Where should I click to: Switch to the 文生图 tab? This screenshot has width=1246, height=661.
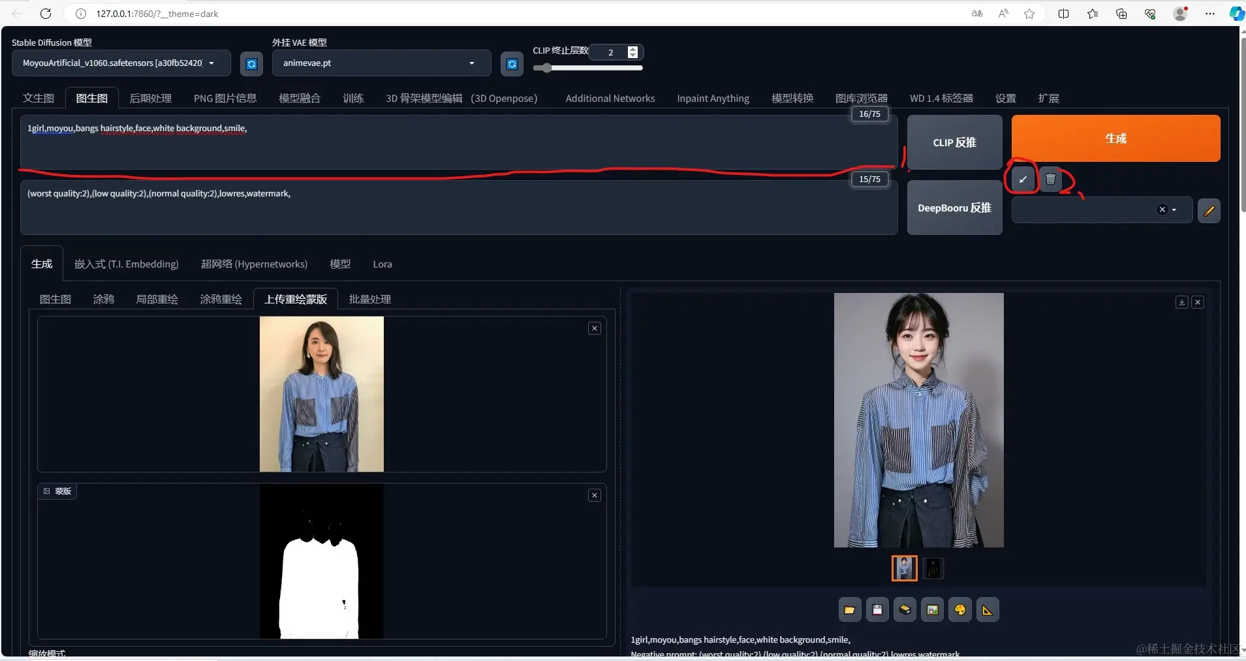point(39,98)
